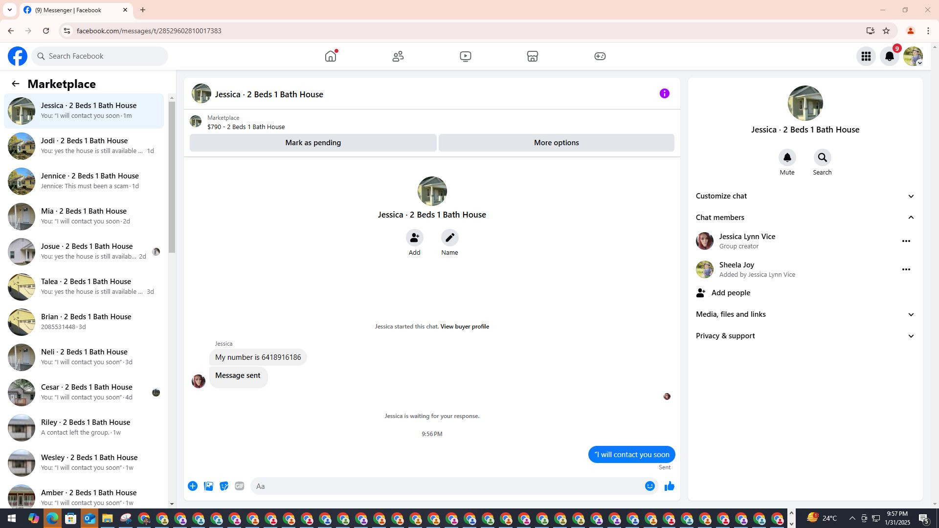This screenshot has height=528, width=939.
Task: Attach a photo file in composer
Action: point(208,486)
